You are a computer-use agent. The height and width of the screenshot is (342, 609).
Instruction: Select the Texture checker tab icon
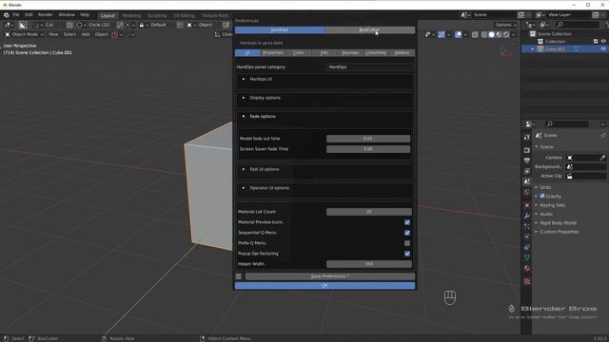(526, 281)
